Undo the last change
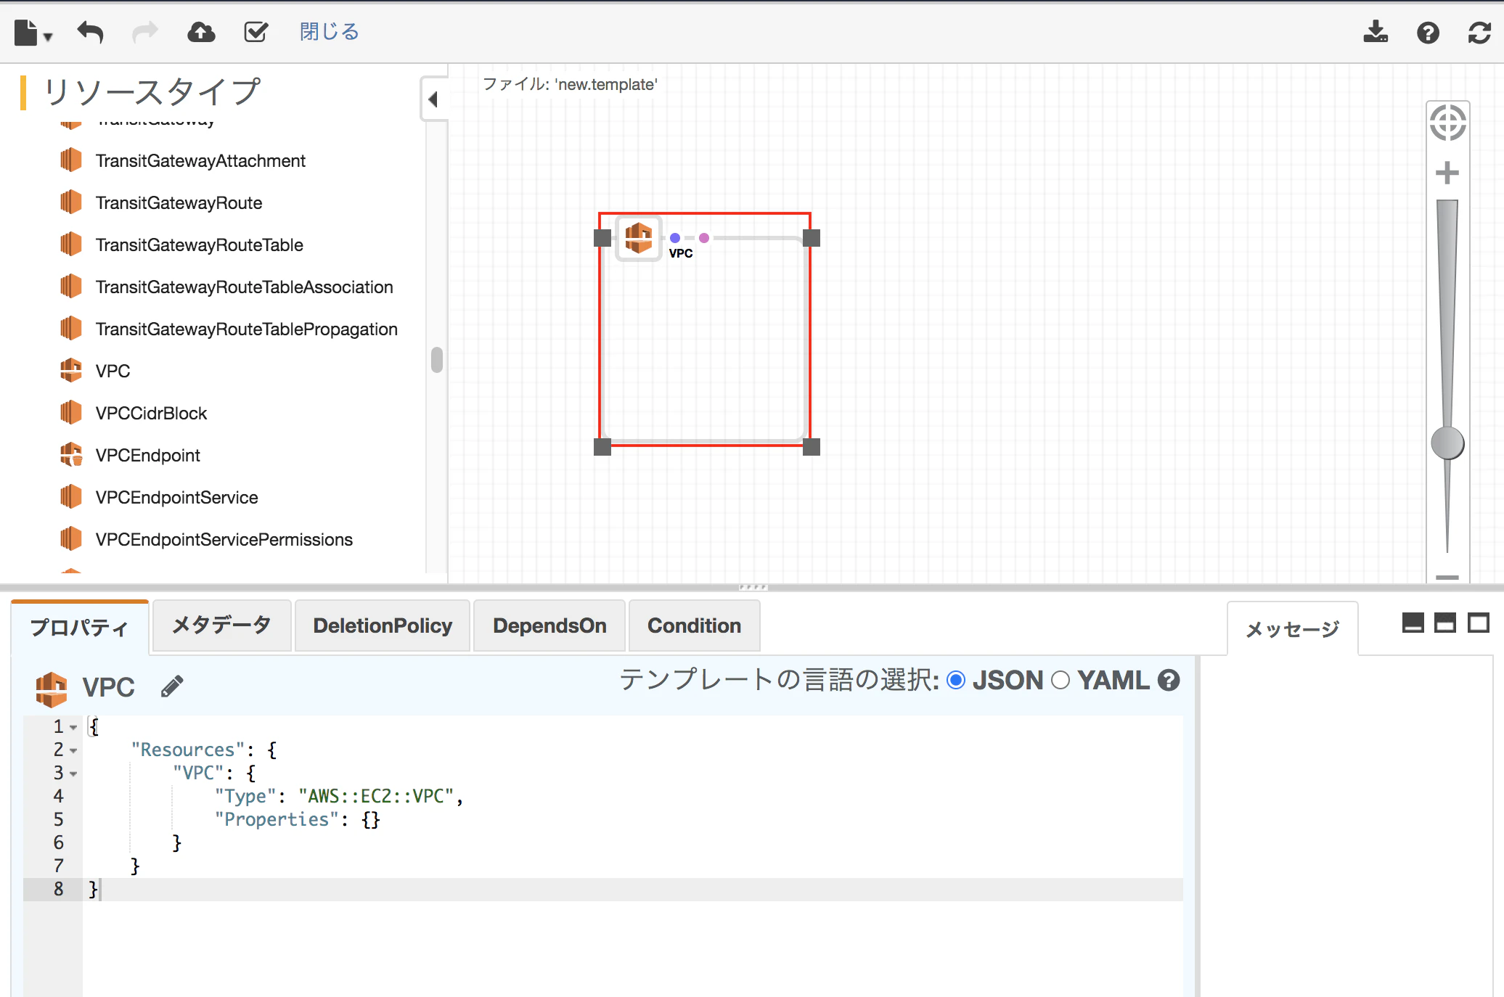Image resolution: width=1504 pixels, height=997 pixels. (x=91, y=33)
